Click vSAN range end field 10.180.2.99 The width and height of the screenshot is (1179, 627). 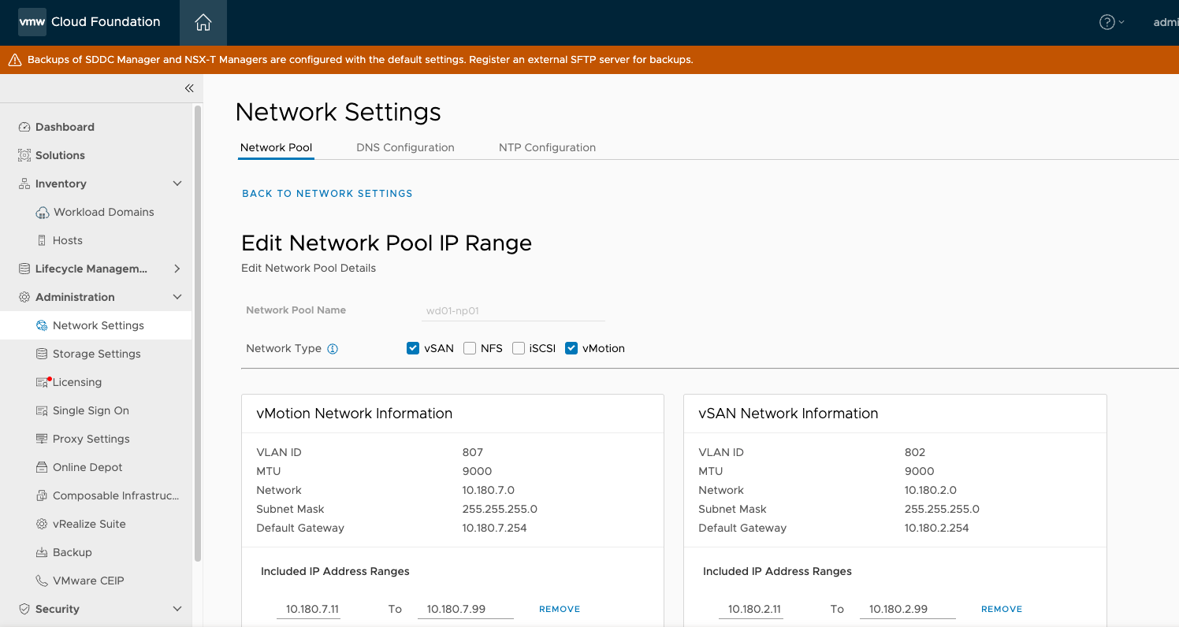(907, 609)
